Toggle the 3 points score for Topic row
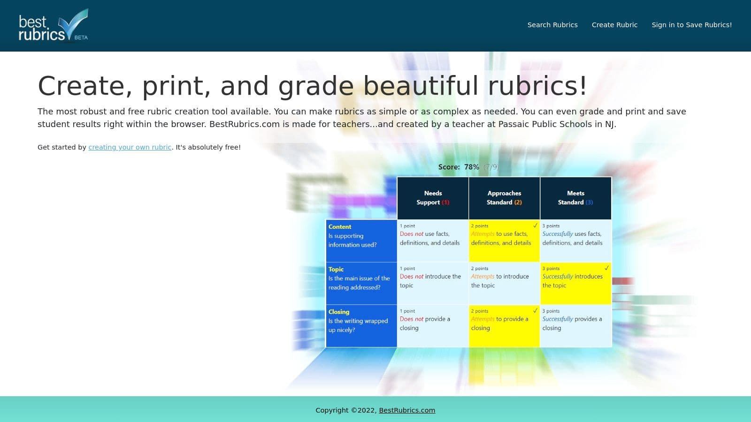 (575, 283)
